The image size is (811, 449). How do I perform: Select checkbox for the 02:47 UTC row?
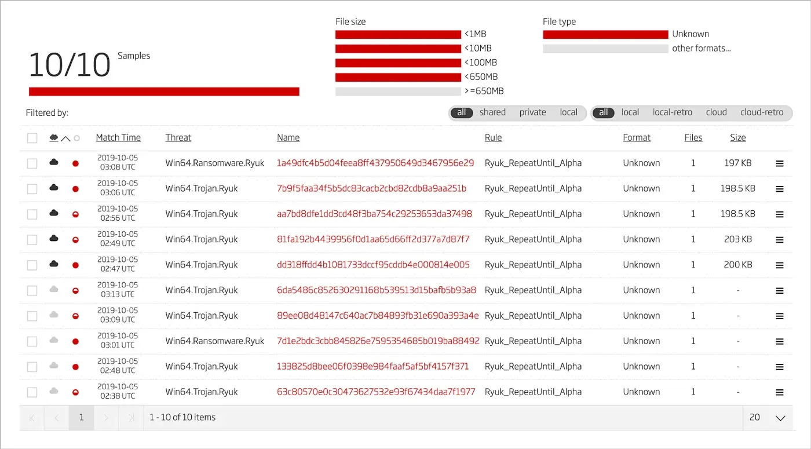[x=32, y=265]
